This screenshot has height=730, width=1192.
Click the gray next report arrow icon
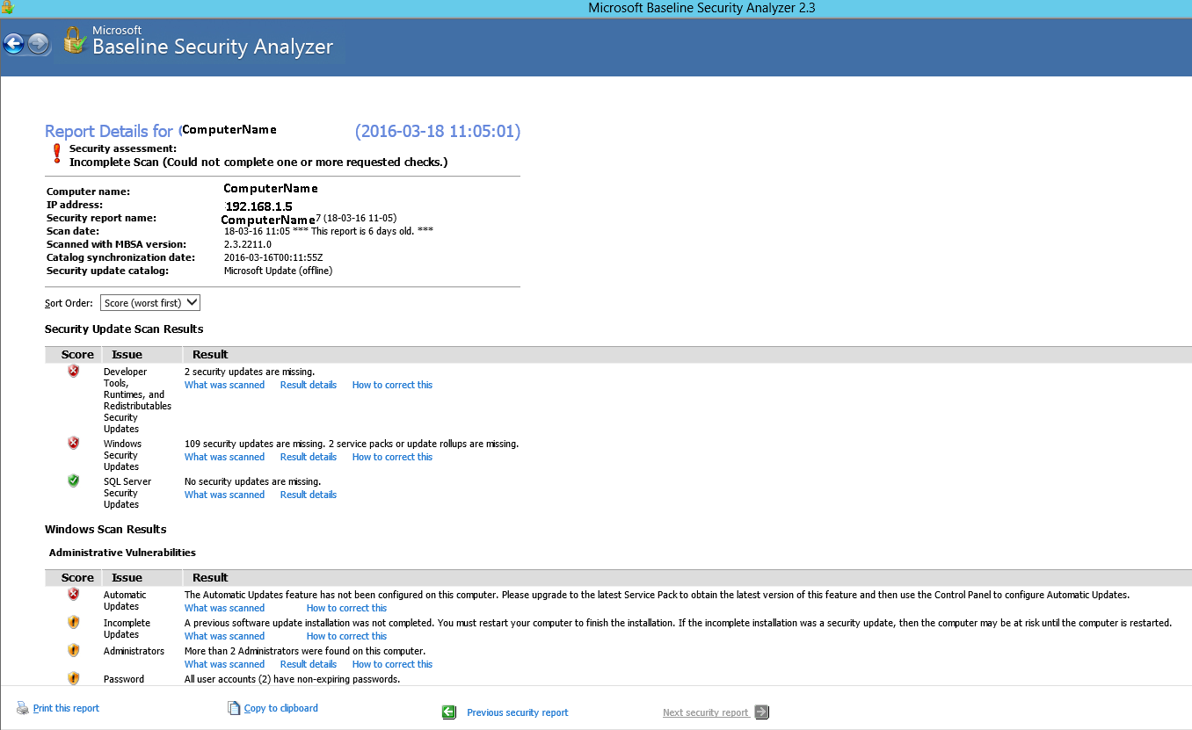(x=761, y=712)
